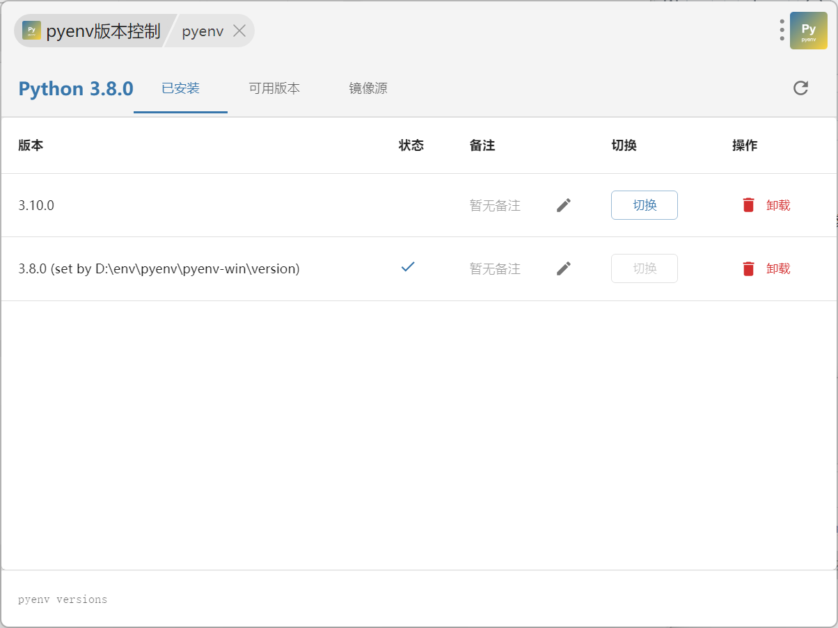Edit note for version 3.10.0 with the pencil icon
Screen dimensions: 838x628
coord(564,205)
